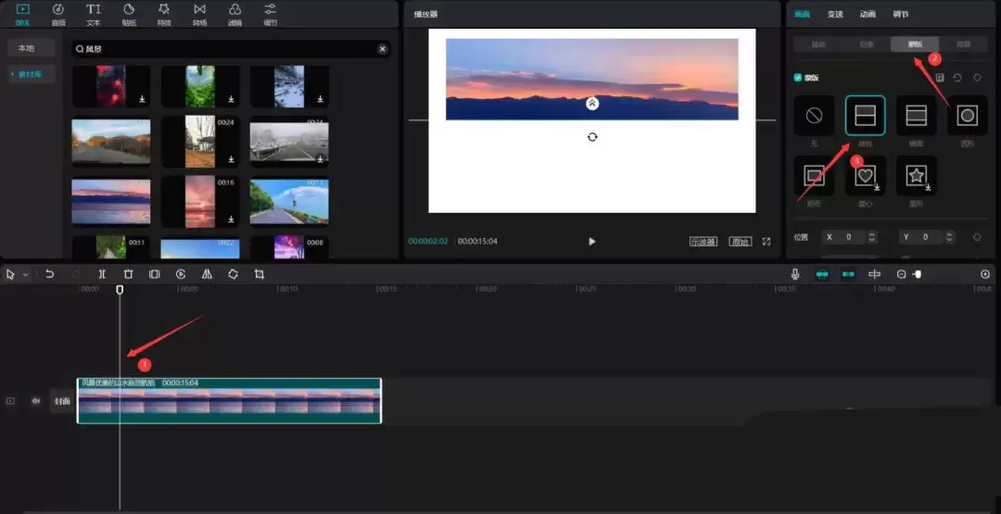Click the 本地 (local) button
1001x514 pixels.
(26, 48)
